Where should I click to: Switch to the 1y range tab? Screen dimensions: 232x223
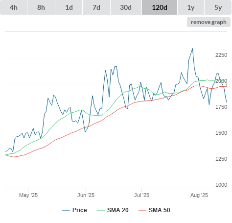tap(191, 7)
